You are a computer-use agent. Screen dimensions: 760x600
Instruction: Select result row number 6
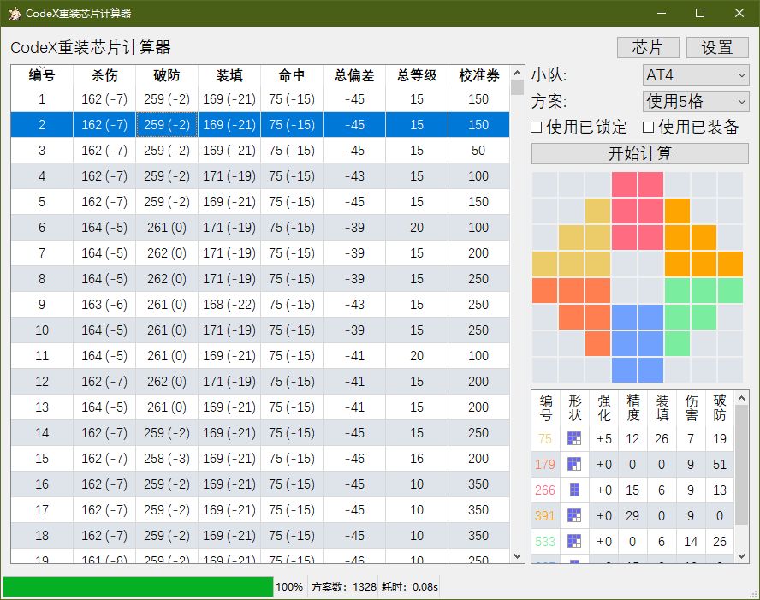pyautogui.click(x=260, y=228)
